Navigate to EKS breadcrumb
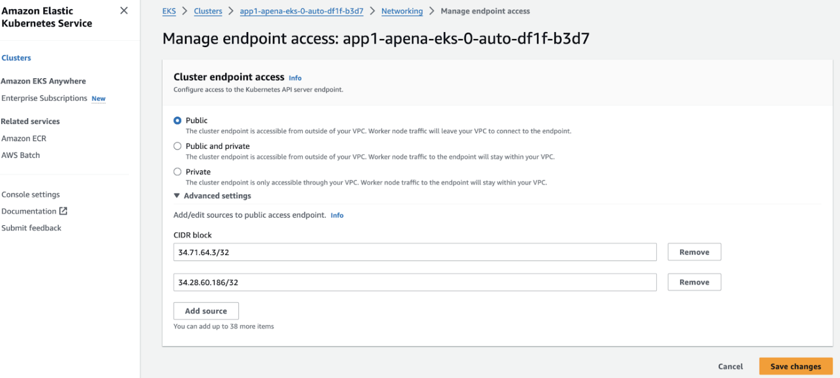Viewport: 840px width, 378px height. 169,11
